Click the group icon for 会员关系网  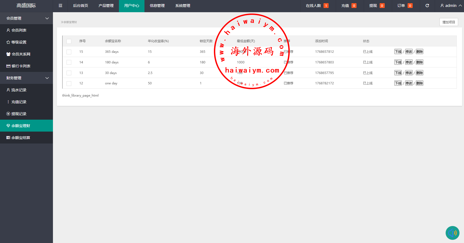tap(8, 54)
